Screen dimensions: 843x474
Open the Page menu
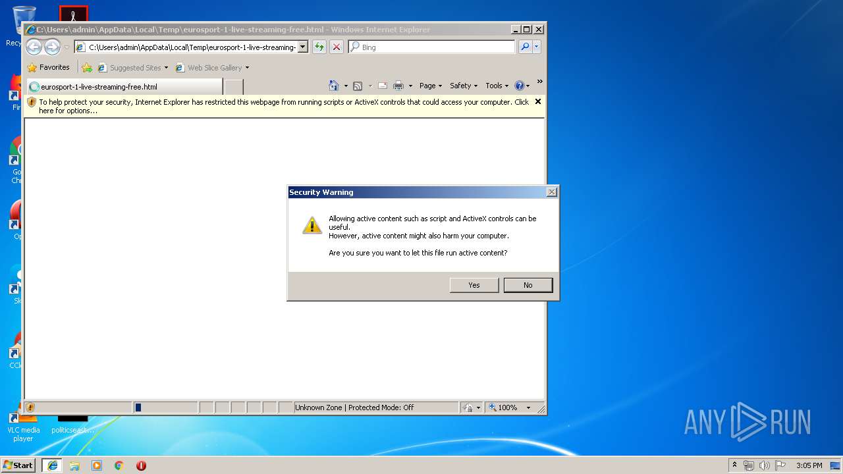coord(431,86)
